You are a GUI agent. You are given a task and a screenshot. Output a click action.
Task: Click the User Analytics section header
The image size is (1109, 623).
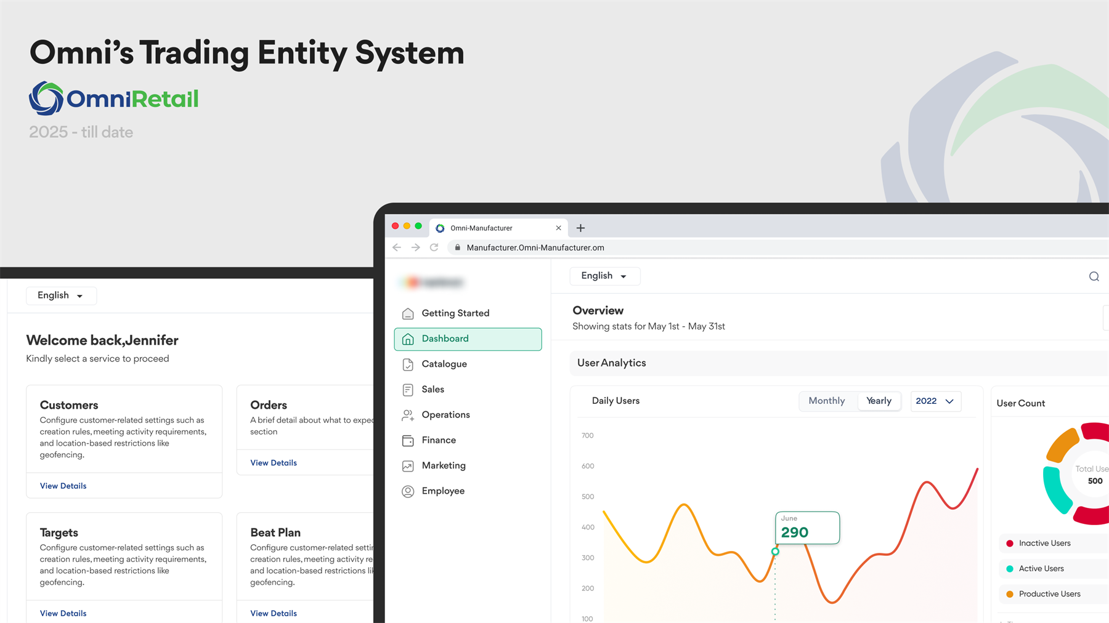pyautogui.click(x=612, y=363)
